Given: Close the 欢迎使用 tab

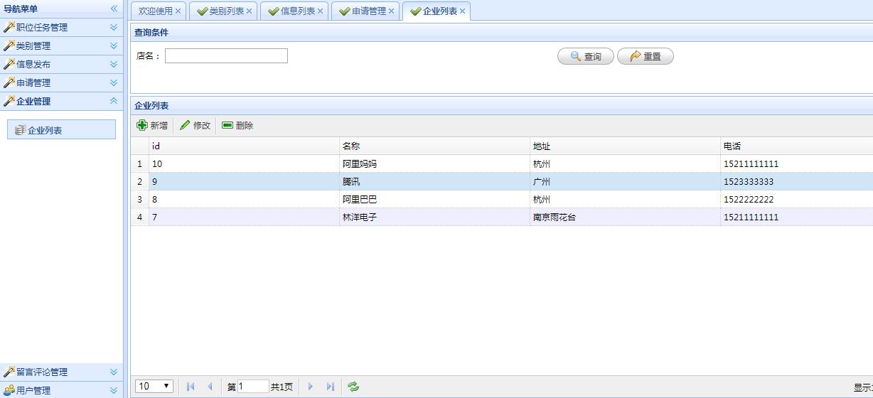Looking at the screenshot, I should point(178,11).
